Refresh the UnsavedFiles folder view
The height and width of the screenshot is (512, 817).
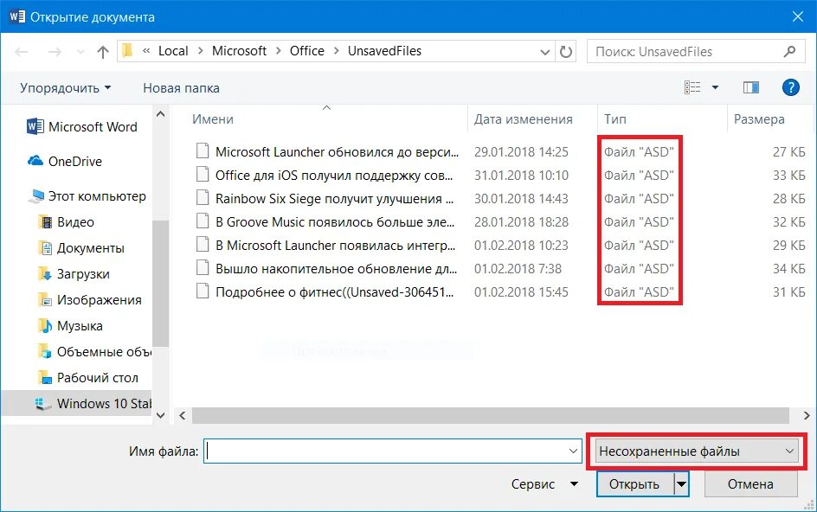(566, 52)
